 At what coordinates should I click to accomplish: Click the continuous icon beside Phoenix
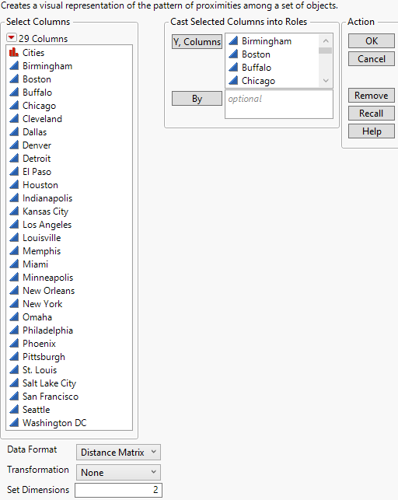pos(14,344)
